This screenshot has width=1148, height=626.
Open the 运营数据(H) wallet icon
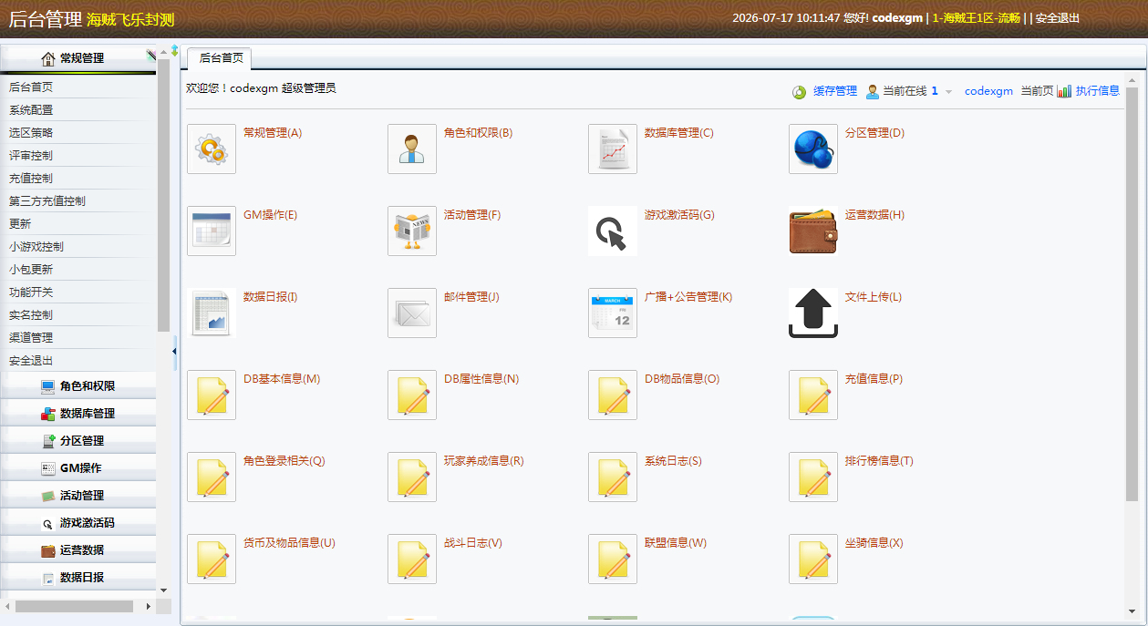[813, 231]
